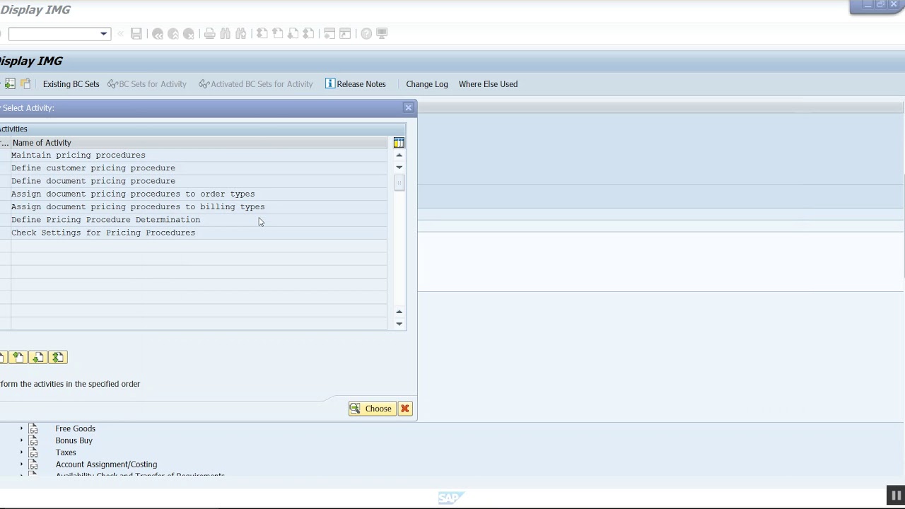The height and width of the screenshot is (509, 905).
Task: Click the Create New Session icon
Action: pyautogui.click(x=329, y=34)
